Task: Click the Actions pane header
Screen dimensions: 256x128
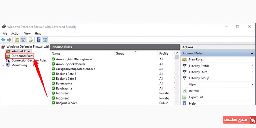Action: [x=218, y=47]
